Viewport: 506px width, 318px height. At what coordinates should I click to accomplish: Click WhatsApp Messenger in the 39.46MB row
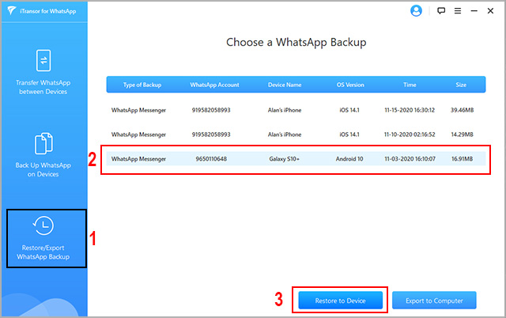(139, 110)
